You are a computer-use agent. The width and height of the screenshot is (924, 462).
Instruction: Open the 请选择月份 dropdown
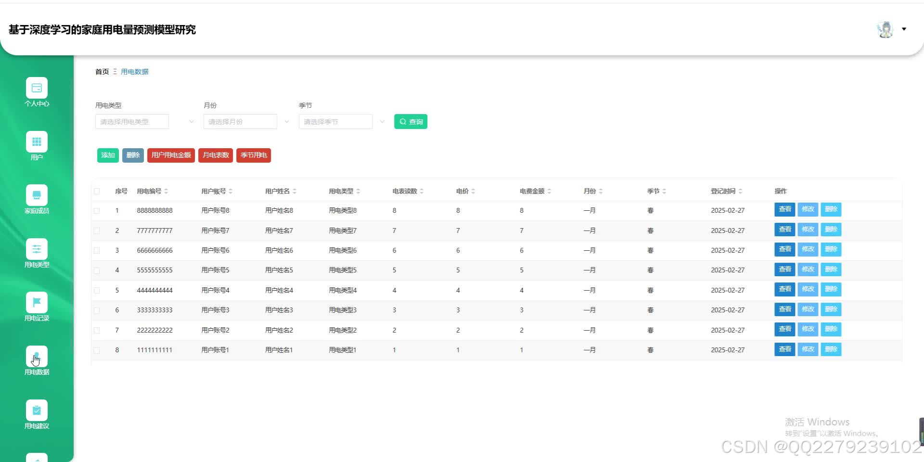click(240, 122)
